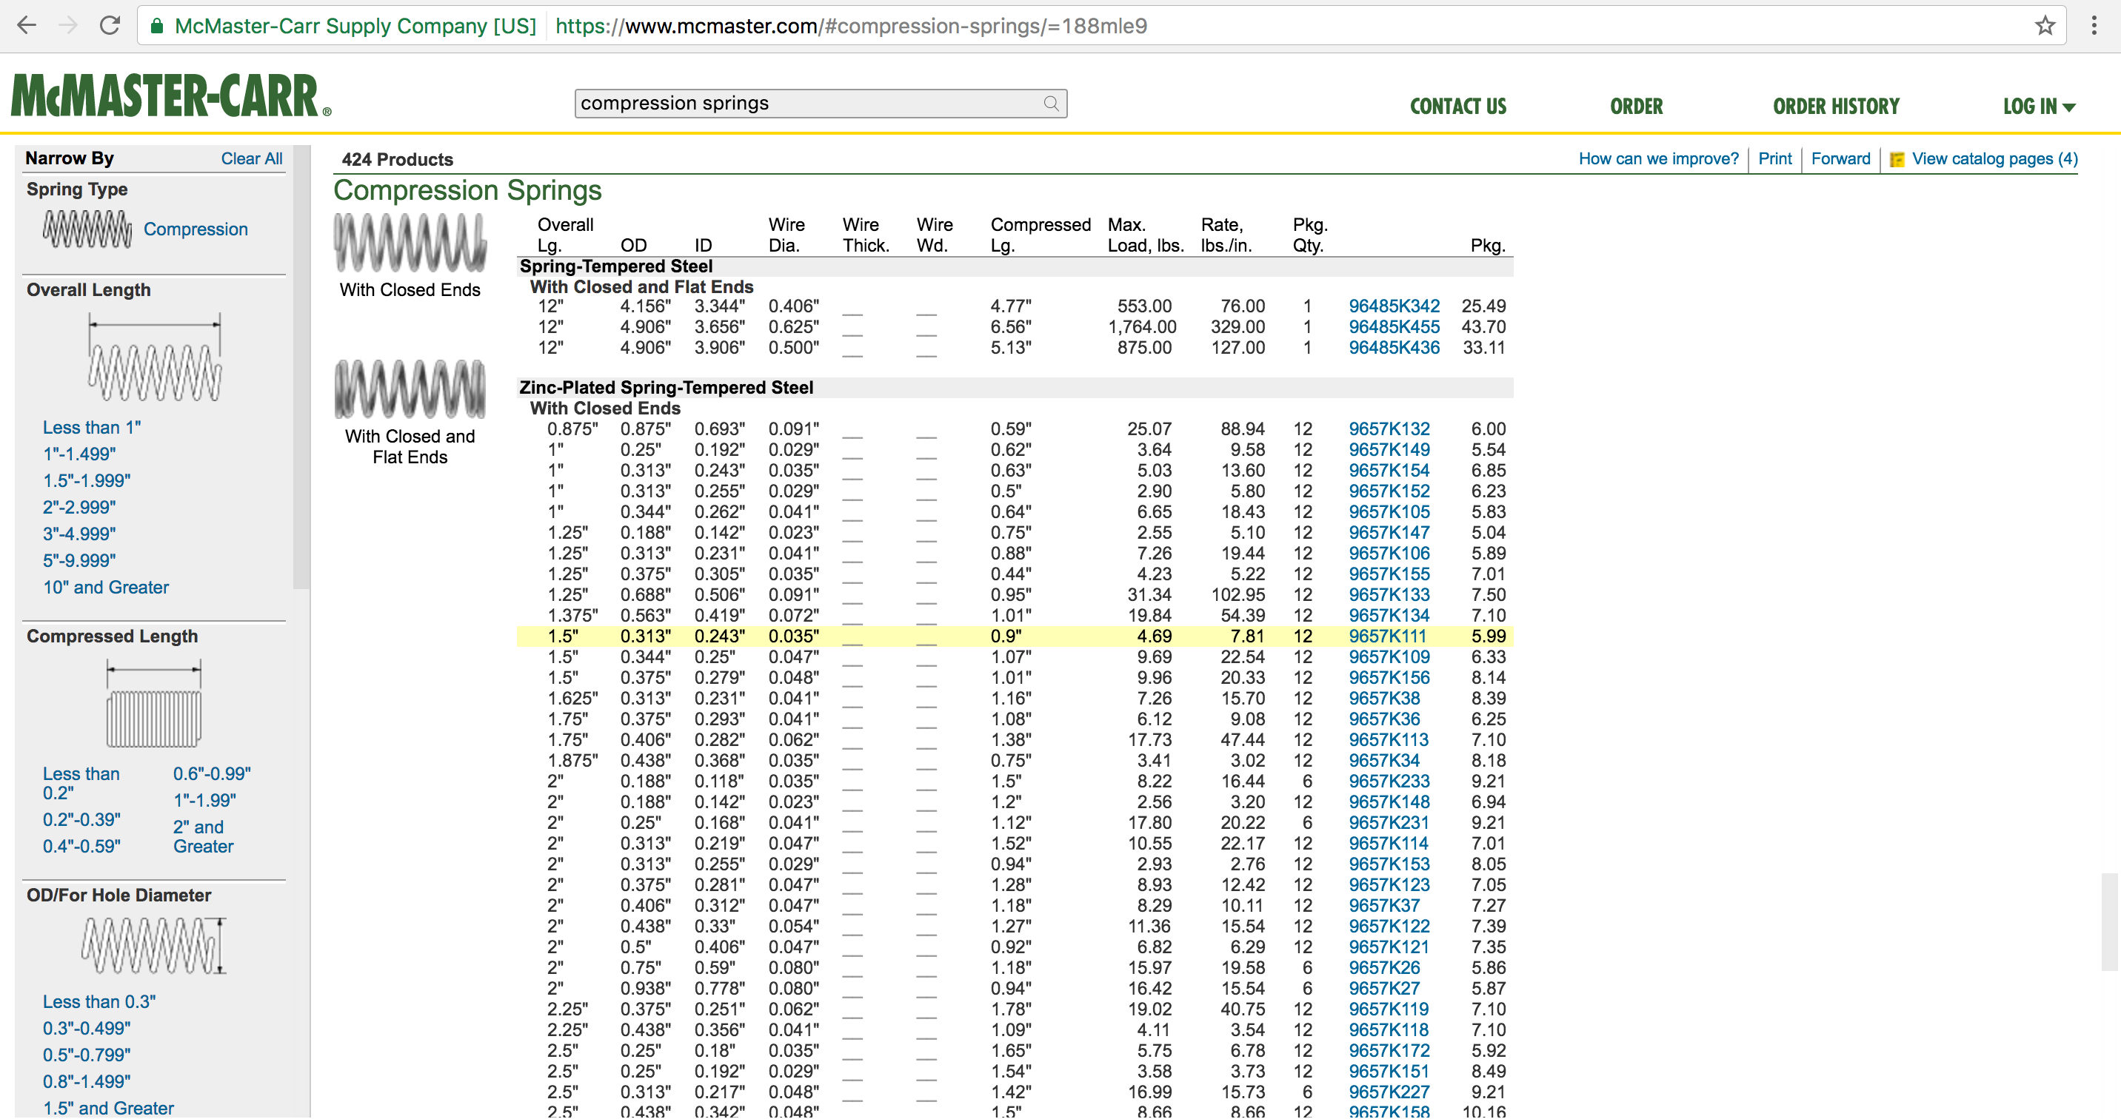Filter overall length 10" and Greater

105,588
